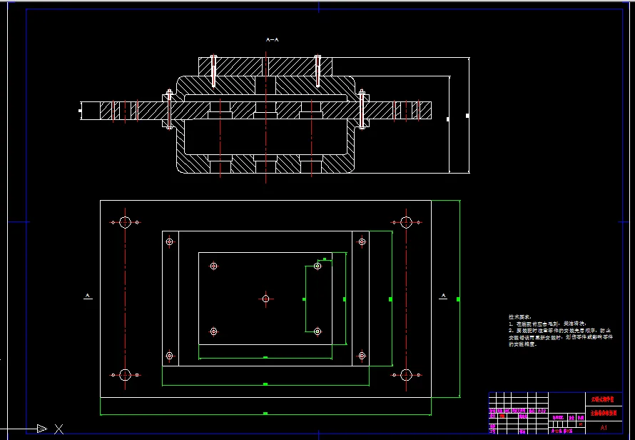635x440 pixels.
Task: Click the UCS arrowhead icon beside X
Action: click(41, 429)
